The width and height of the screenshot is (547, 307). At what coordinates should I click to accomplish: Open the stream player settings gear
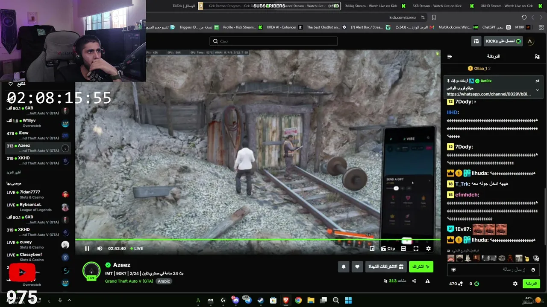pos(428,249)
